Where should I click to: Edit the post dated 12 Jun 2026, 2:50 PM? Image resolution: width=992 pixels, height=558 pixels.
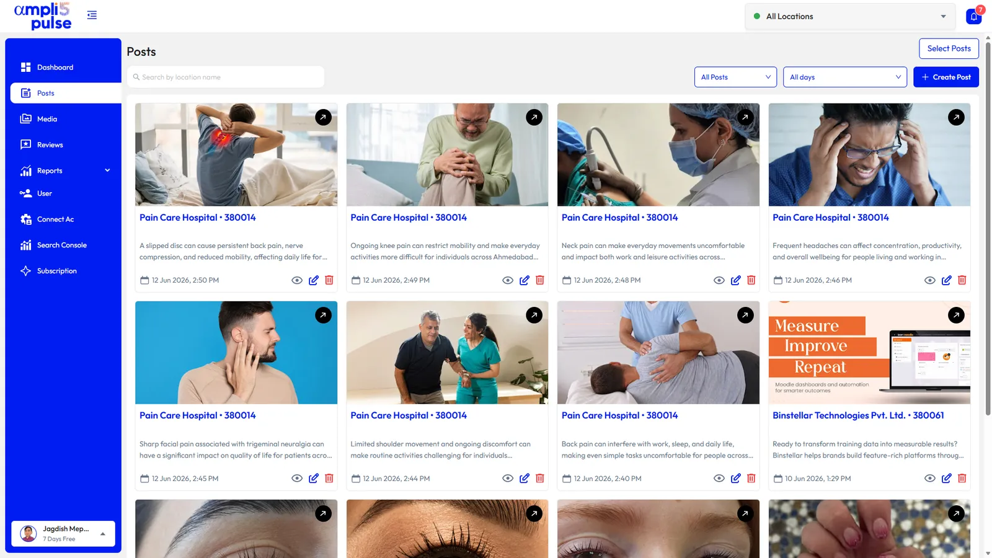point(314,280)
